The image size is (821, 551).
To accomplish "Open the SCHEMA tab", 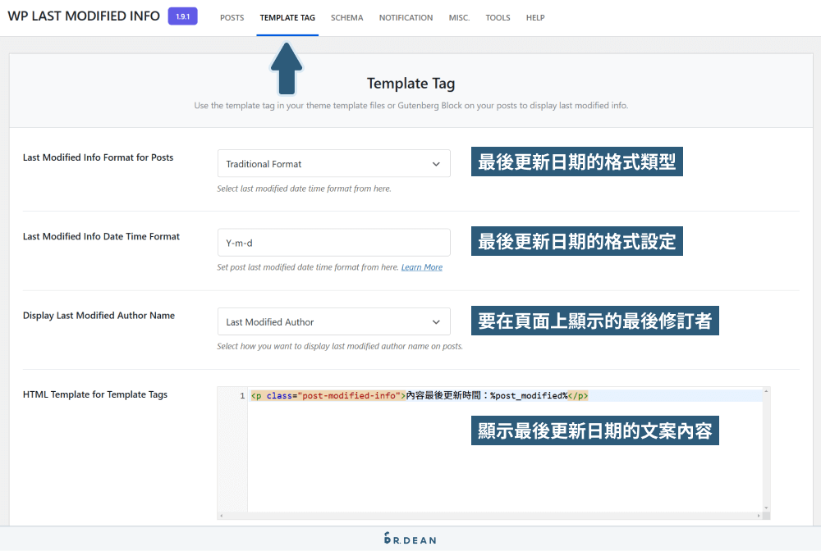I will [346, 17].
